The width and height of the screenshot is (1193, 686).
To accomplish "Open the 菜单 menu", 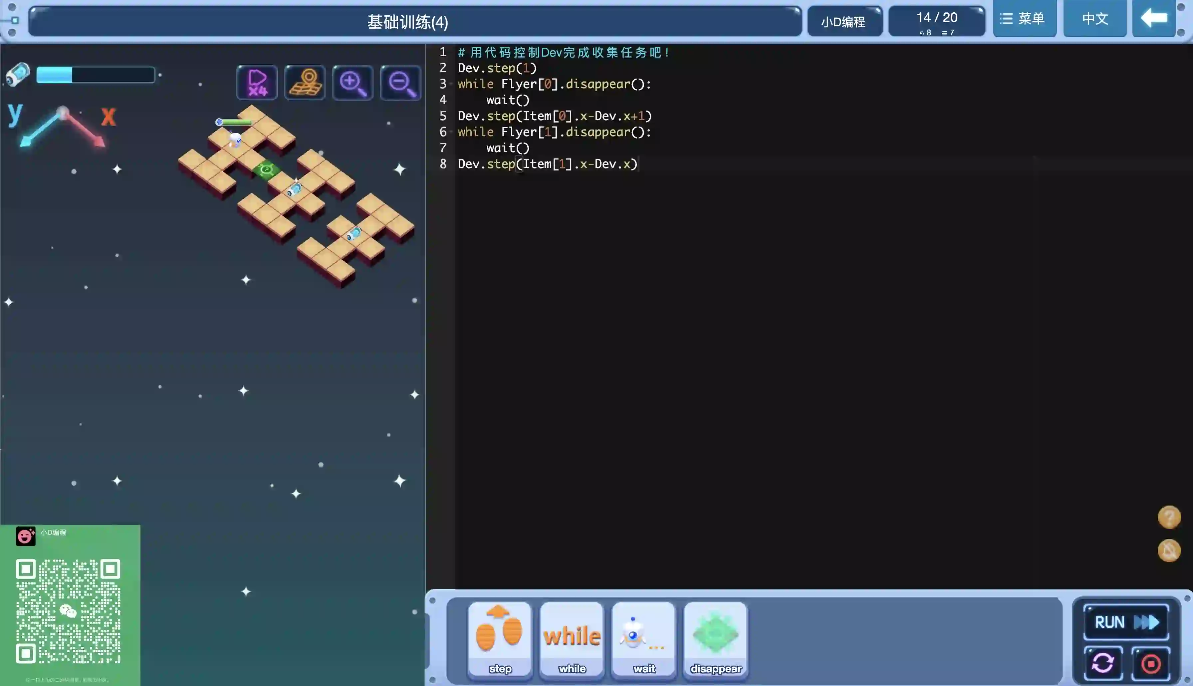I will pyautogui.click(x=1024, y=19).
